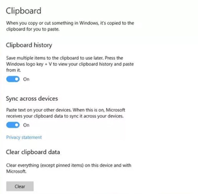Viewport: 198px width, 194px height.
Task: Select the Clipboard page title
Action: point(24,11)
